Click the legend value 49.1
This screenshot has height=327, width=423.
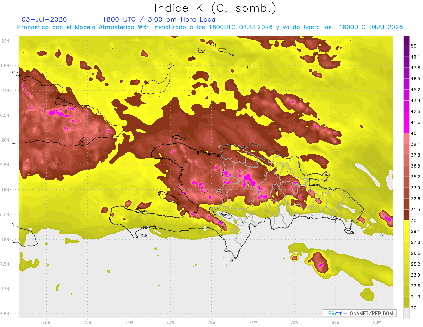click(416, 57)
